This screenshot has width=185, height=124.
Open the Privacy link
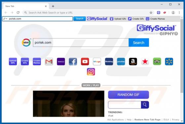coord(175,120)
